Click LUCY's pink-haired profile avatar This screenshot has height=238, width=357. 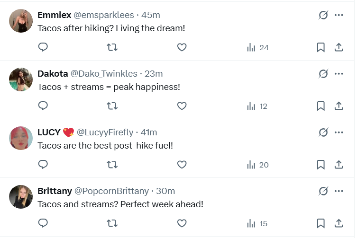[21, 138]
